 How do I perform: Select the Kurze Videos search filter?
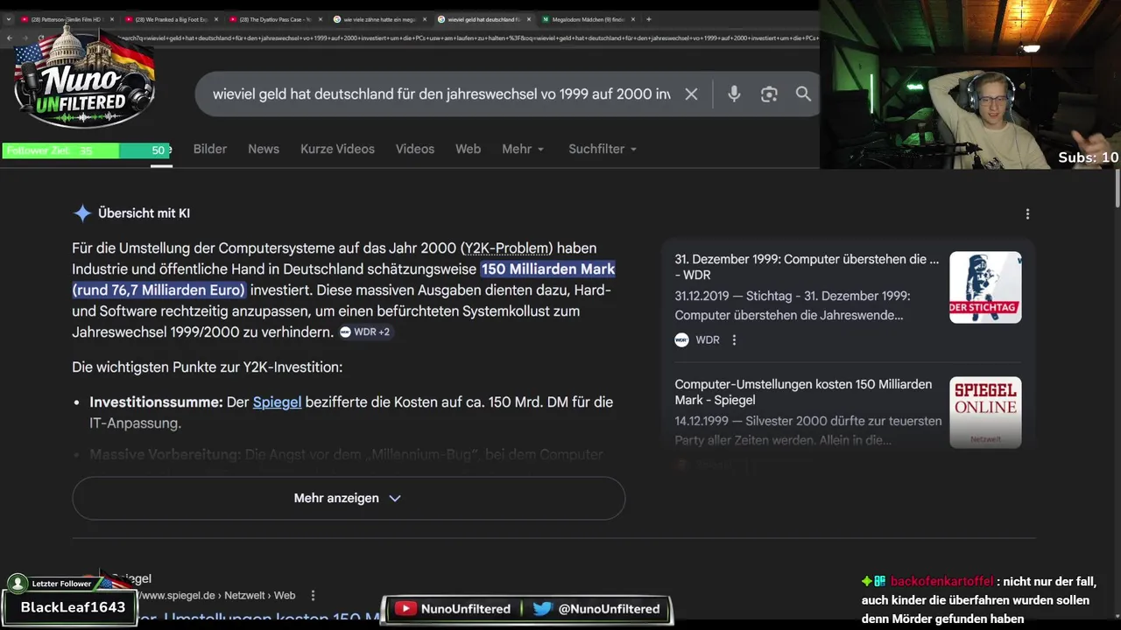[337, 149]
